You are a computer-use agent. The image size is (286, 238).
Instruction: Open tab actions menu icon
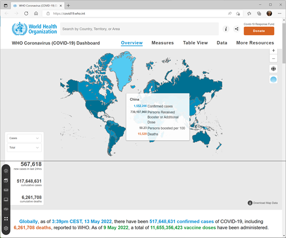(6, 6)
